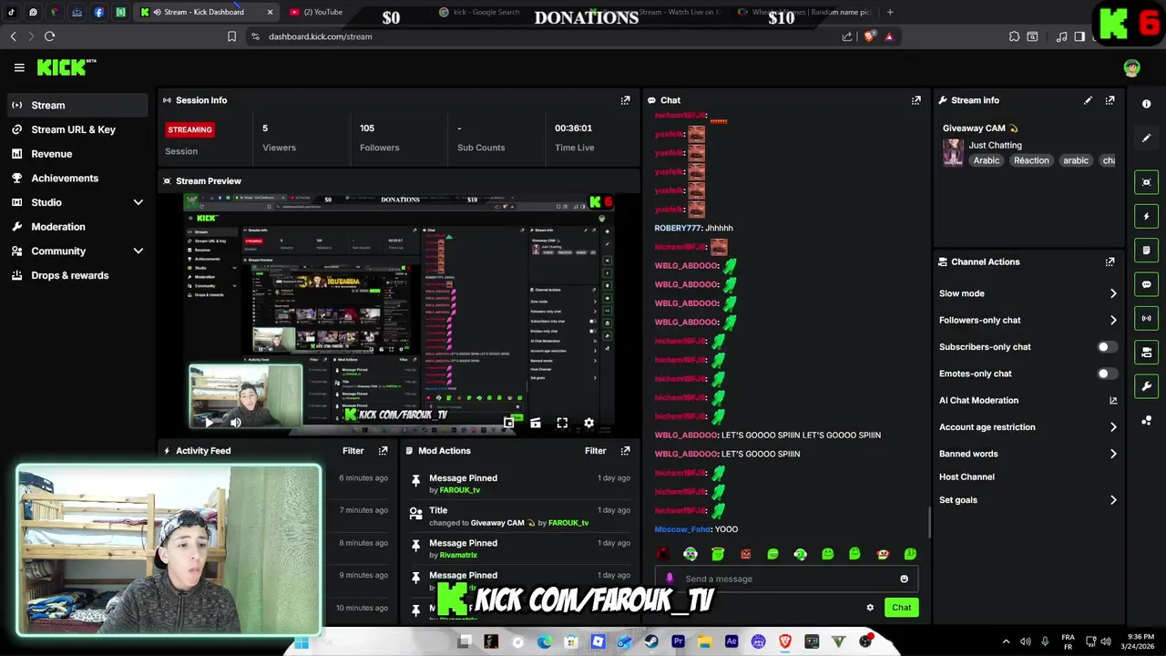Click the browser address bar URL

[320, 36]
